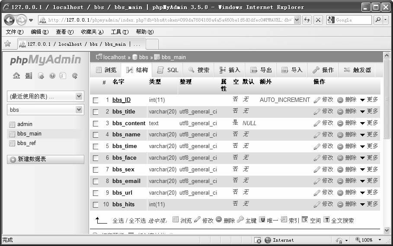This screenshot has width=393, height=246.
Task: Check the box for bbs_ID column
Action: click(96, 100)
